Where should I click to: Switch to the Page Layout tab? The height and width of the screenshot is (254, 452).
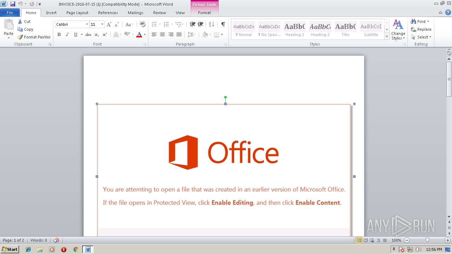coord(77,13)
